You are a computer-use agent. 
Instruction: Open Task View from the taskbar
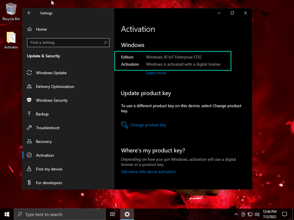[113, 214]
